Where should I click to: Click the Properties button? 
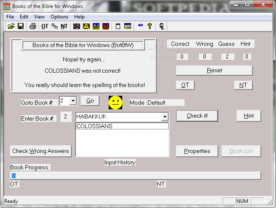(x=197, y=151)
